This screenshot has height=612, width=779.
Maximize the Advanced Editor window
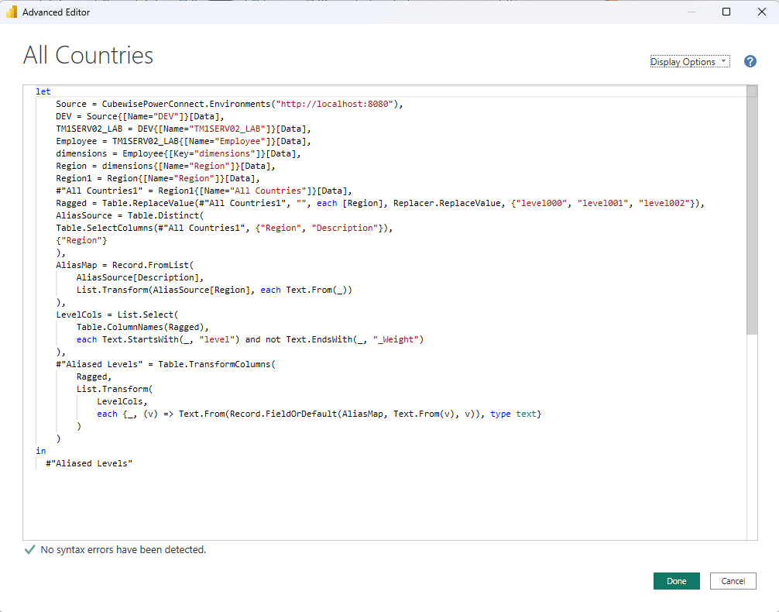[726, 12]
